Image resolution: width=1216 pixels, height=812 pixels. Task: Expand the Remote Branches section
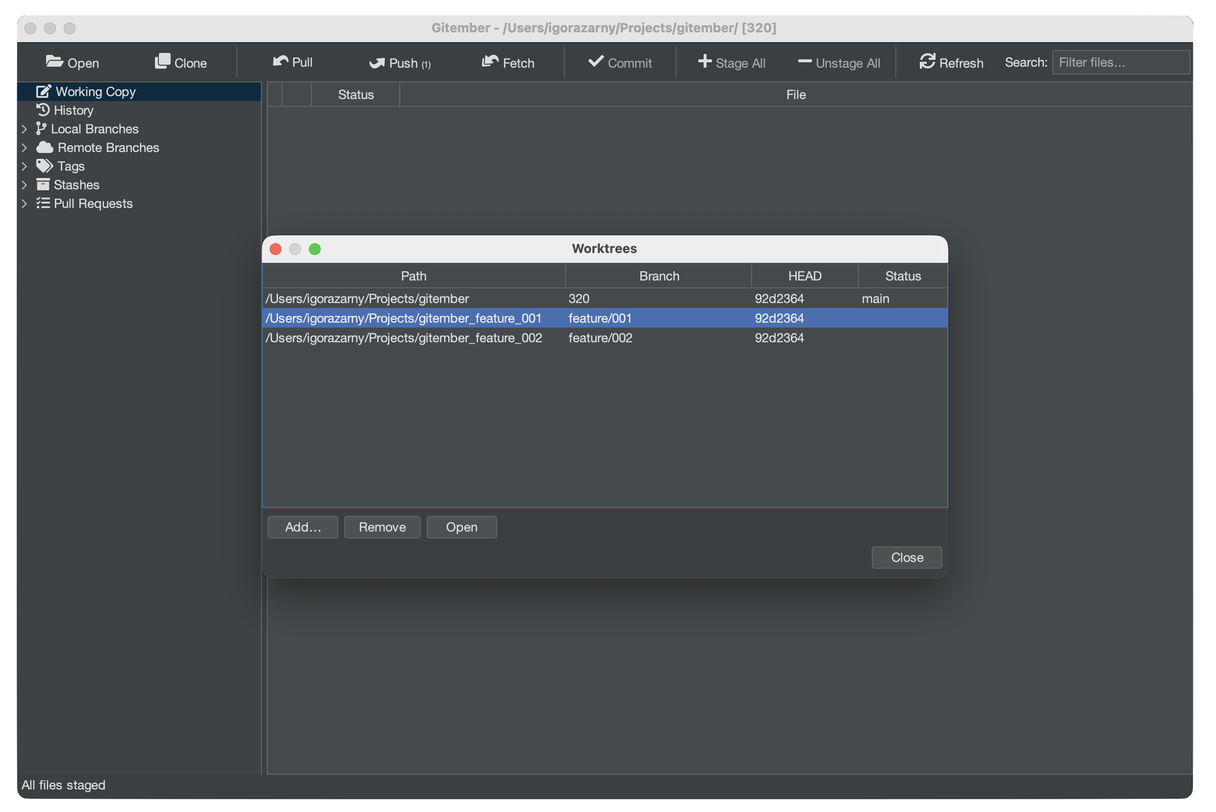coord(25,147)
